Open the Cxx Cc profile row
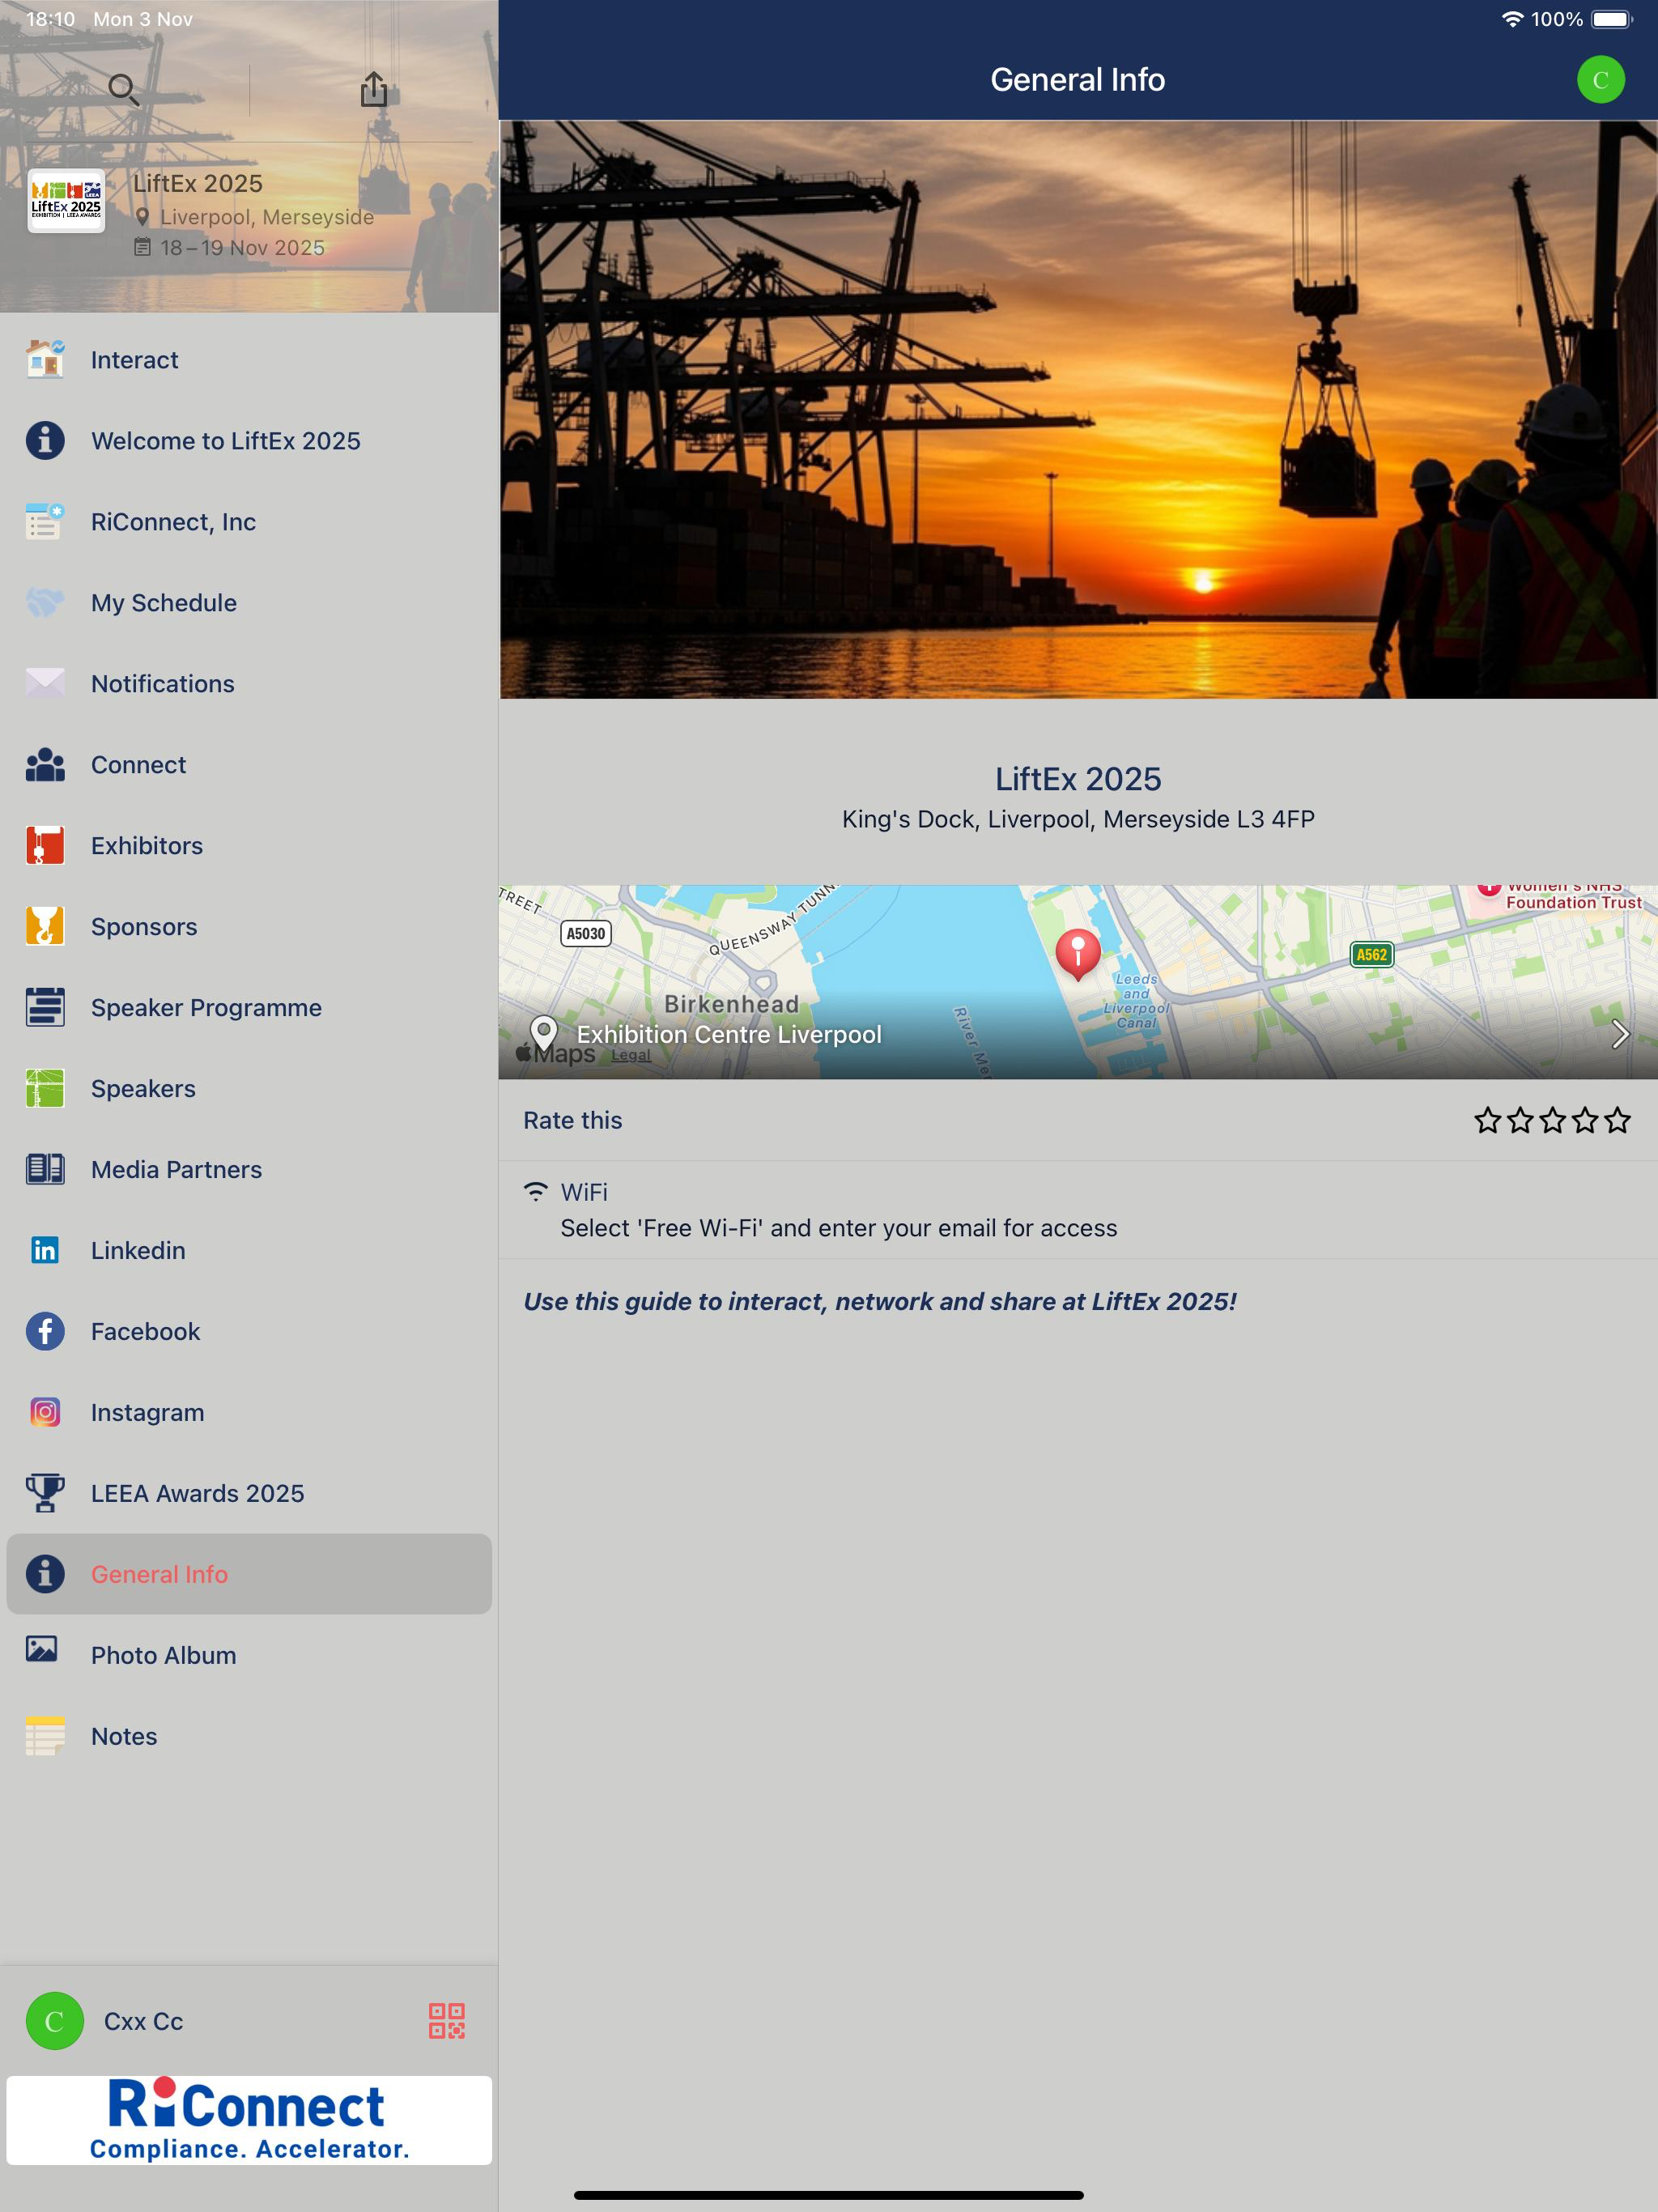This screenshot has height=2212, width=1658. pos(249,2021)
